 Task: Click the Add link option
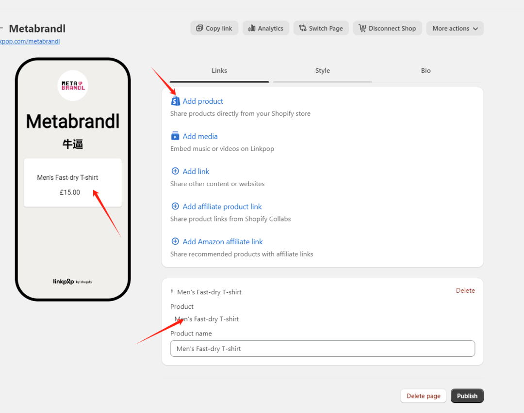[x=196, y=171]
